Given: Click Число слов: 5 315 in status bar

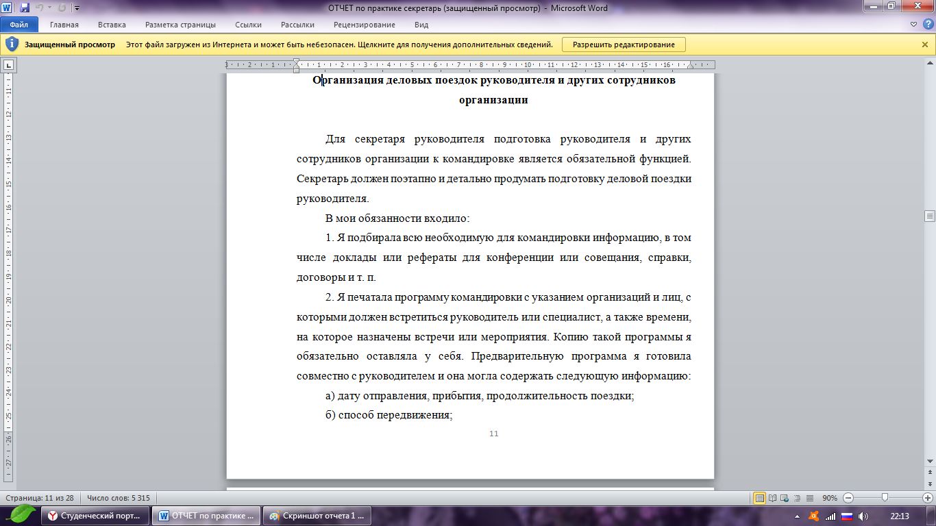Looking at the screenshot, I should click(119, 498).
